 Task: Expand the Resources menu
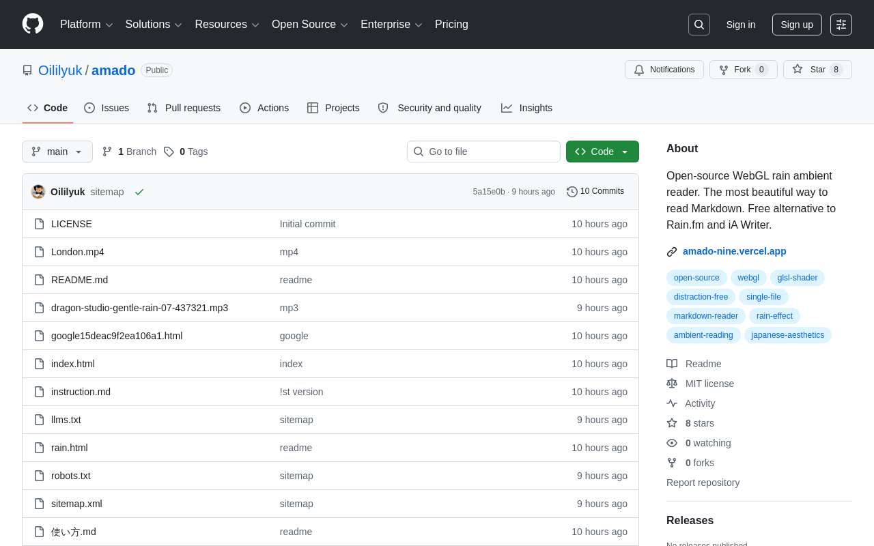click(227, 25)
